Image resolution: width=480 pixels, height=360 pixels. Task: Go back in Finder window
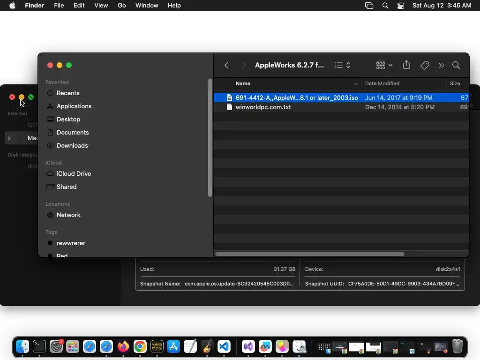tap(226, 65)
